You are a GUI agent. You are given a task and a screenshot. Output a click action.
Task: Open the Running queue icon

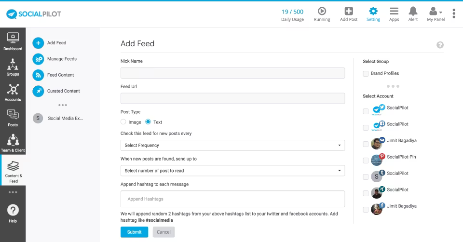coord(322,11)
